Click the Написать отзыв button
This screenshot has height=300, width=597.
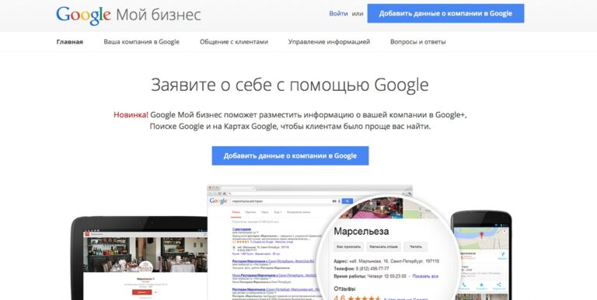point(383,246)
